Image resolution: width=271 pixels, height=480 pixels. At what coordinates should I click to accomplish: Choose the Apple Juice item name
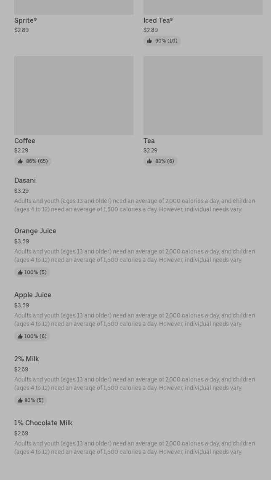click(32, 295)
